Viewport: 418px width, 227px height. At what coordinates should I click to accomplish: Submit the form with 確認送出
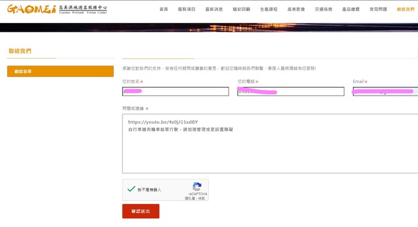(140, 211)
